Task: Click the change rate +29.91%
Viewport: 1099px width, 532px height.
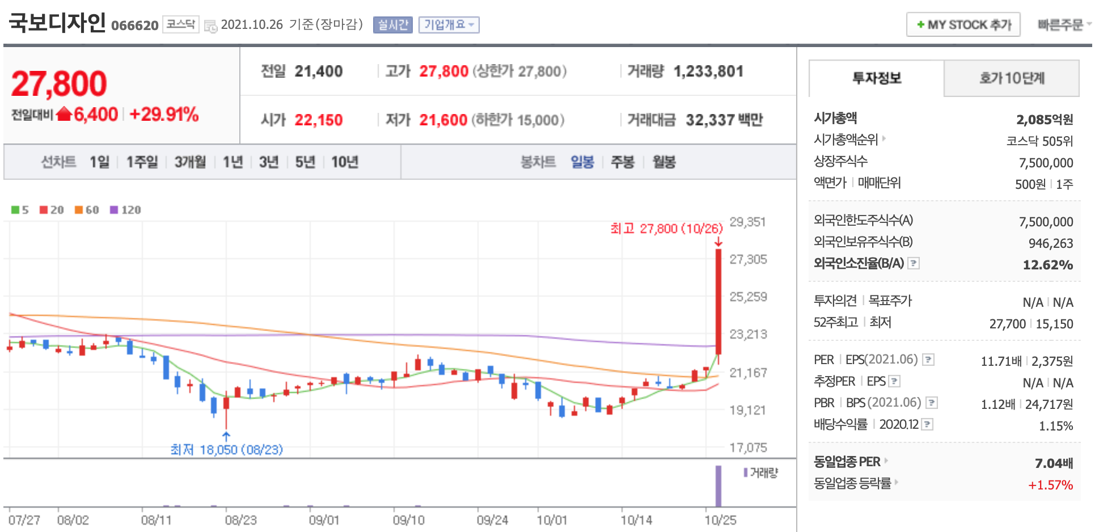Action: [x=164, y=115]
